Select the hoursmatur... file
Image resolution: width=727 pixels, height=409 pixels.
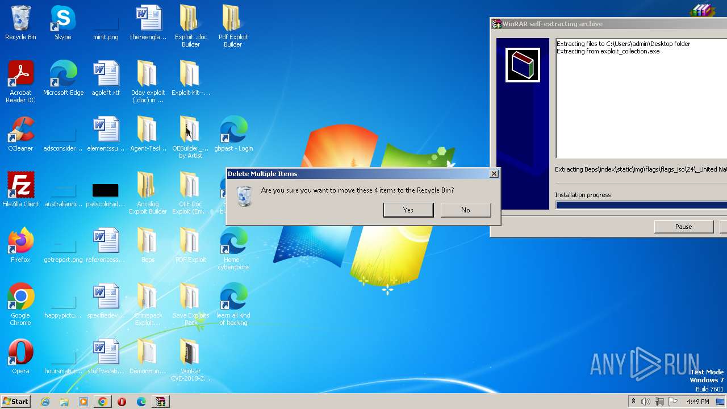pyautogui.click(x=63, y=360)
